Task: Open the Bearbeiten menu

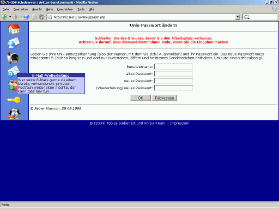Action: click(x=21, y=9)
